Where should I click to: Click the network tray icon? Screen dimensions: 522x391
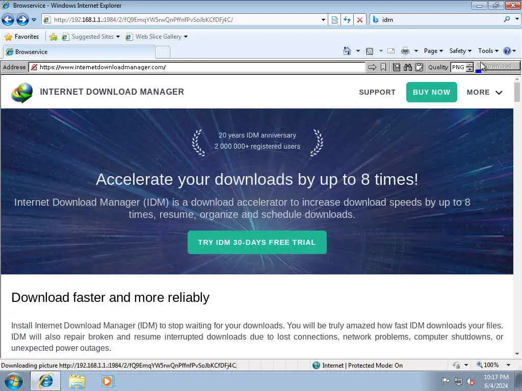point(458,381)
